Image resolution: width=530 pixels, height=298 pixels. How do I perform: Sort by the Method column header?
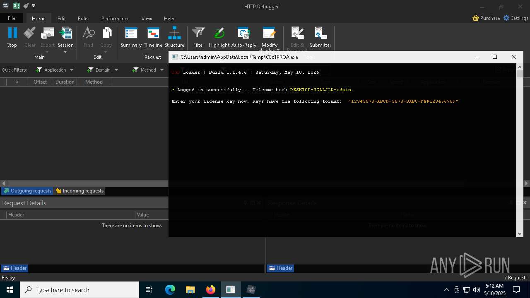94,82
